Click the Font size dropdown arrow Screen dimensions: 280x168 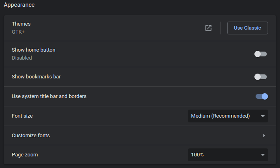point(263,116)
